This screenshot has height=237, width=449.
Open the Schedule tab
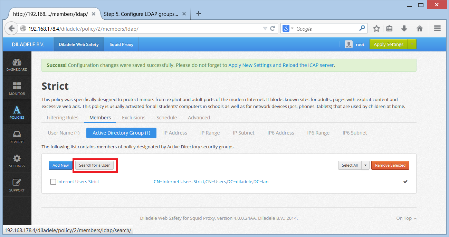(x=166, y=118)
